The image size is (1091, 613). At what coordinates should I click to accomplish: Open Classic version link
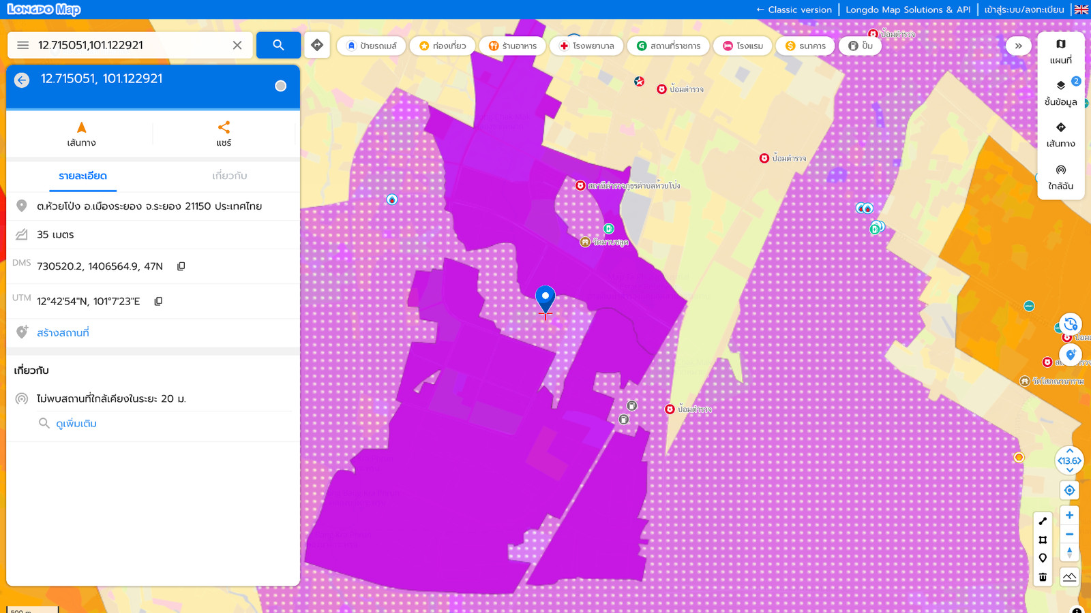pyautogui.click(x=794, y=10)
